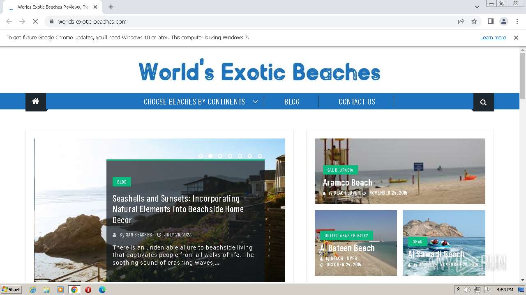
Task: Click the page vertical scrollbar thumb
Action: (x=523, y=75)
